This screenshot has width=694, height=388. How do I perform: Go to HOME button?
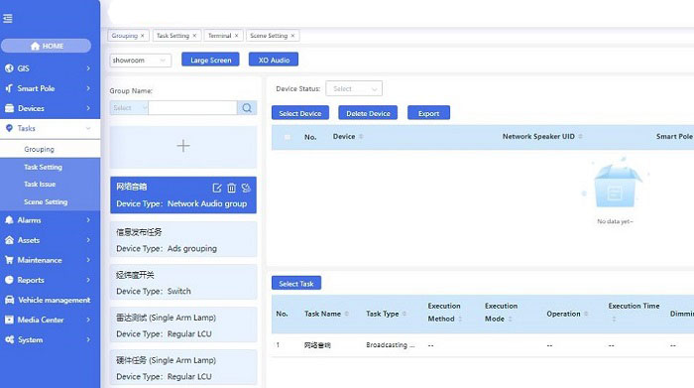tap(46, 46)
